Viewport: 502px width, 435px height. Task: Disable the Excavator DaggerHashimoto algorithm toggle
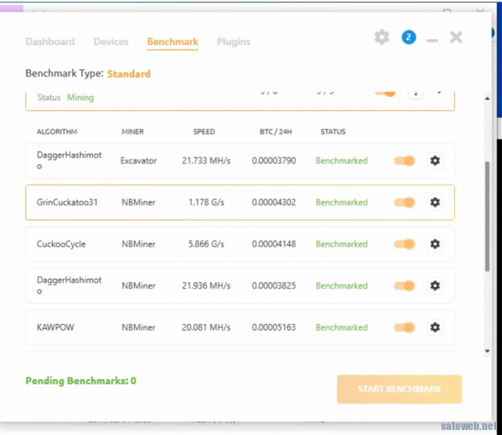pos(404,160)
